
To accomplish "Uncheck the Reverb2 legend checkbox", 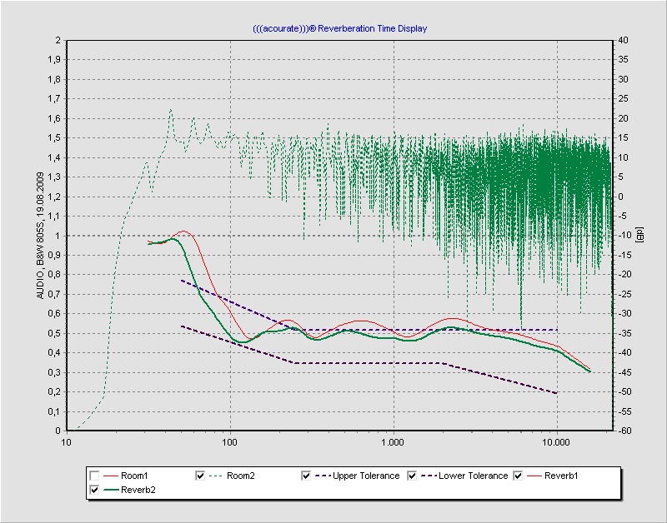I will pyautogui.click(x=94, y=491).
